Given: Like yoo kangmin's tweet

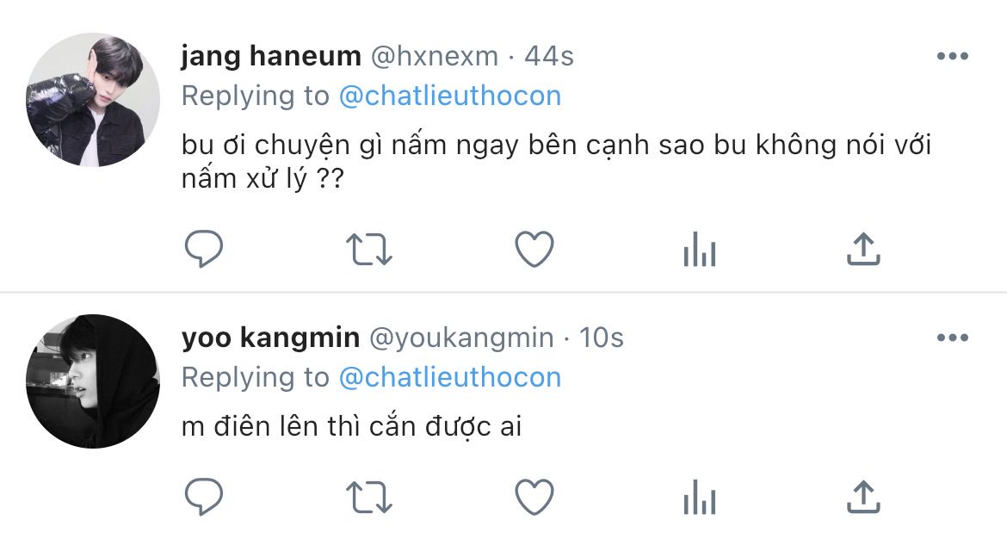Looking at the screenshot, I should [534, 497].
